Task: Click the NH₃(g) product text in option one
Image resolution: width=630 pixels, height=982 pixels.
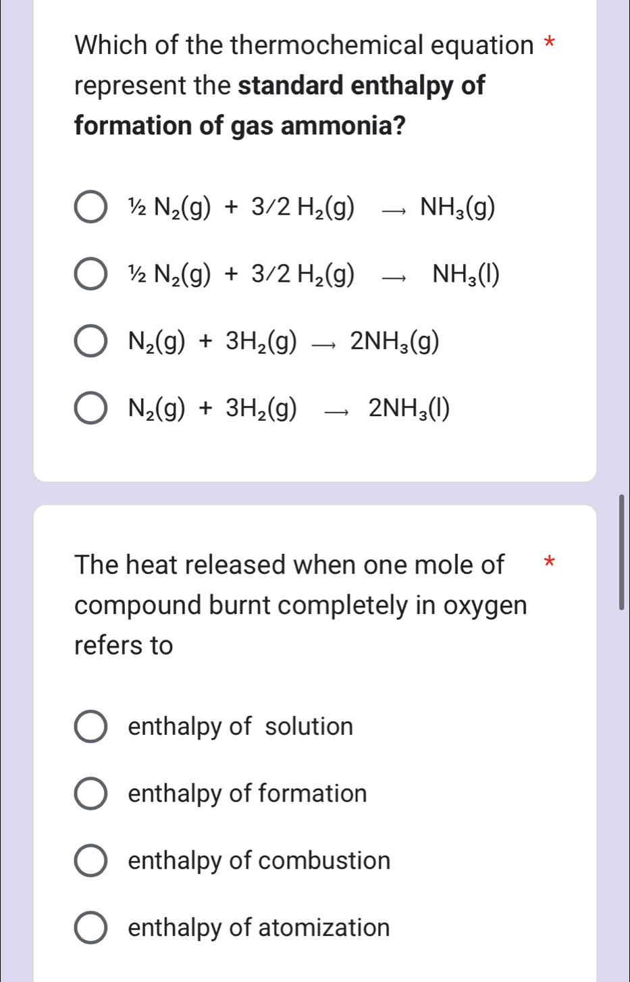Action: (x=458, y=207)
